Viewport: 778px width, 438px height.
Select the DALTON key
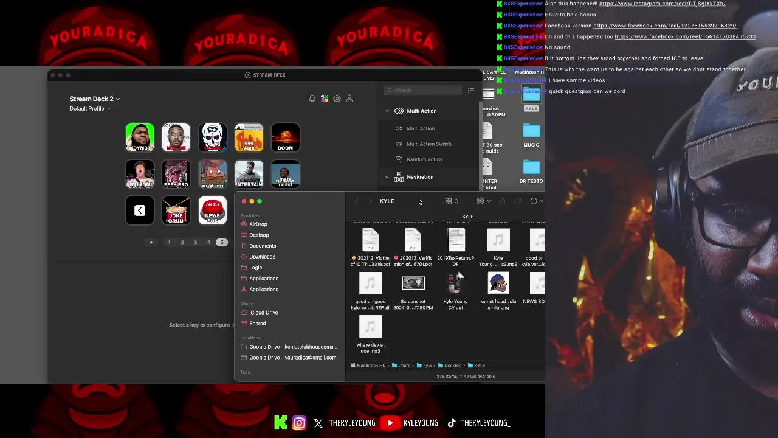point(140,174)
